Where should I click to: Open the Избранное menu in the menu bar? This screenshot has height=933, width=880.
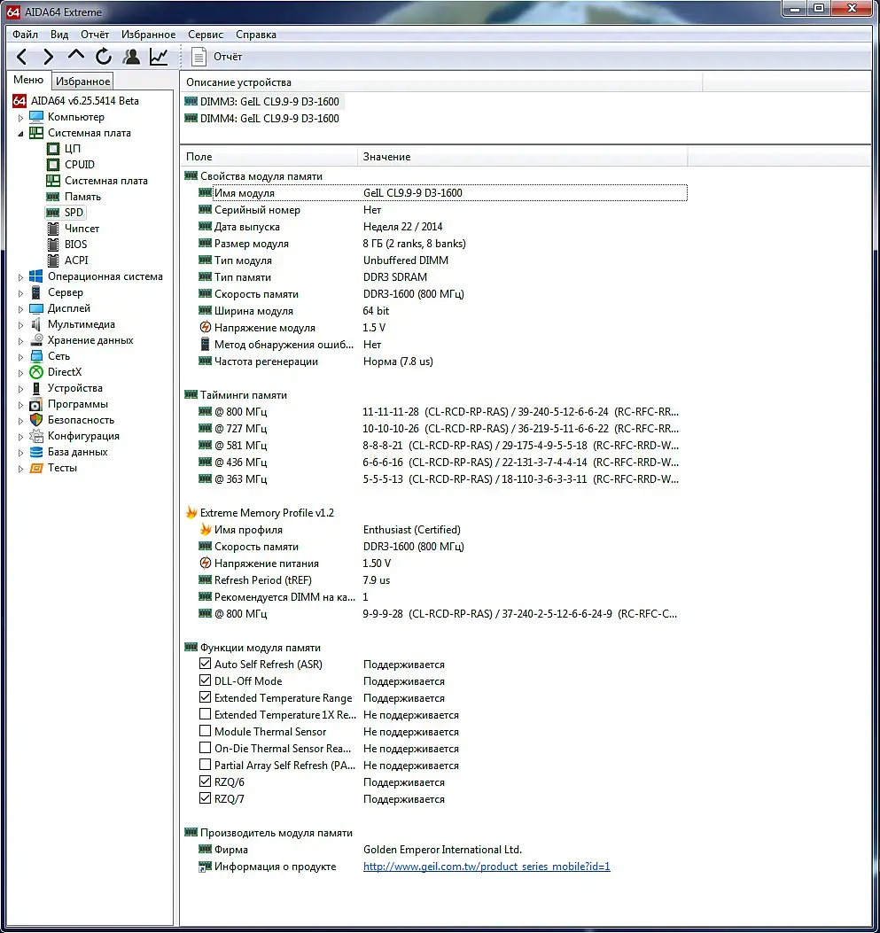click(x=148, y=35)
